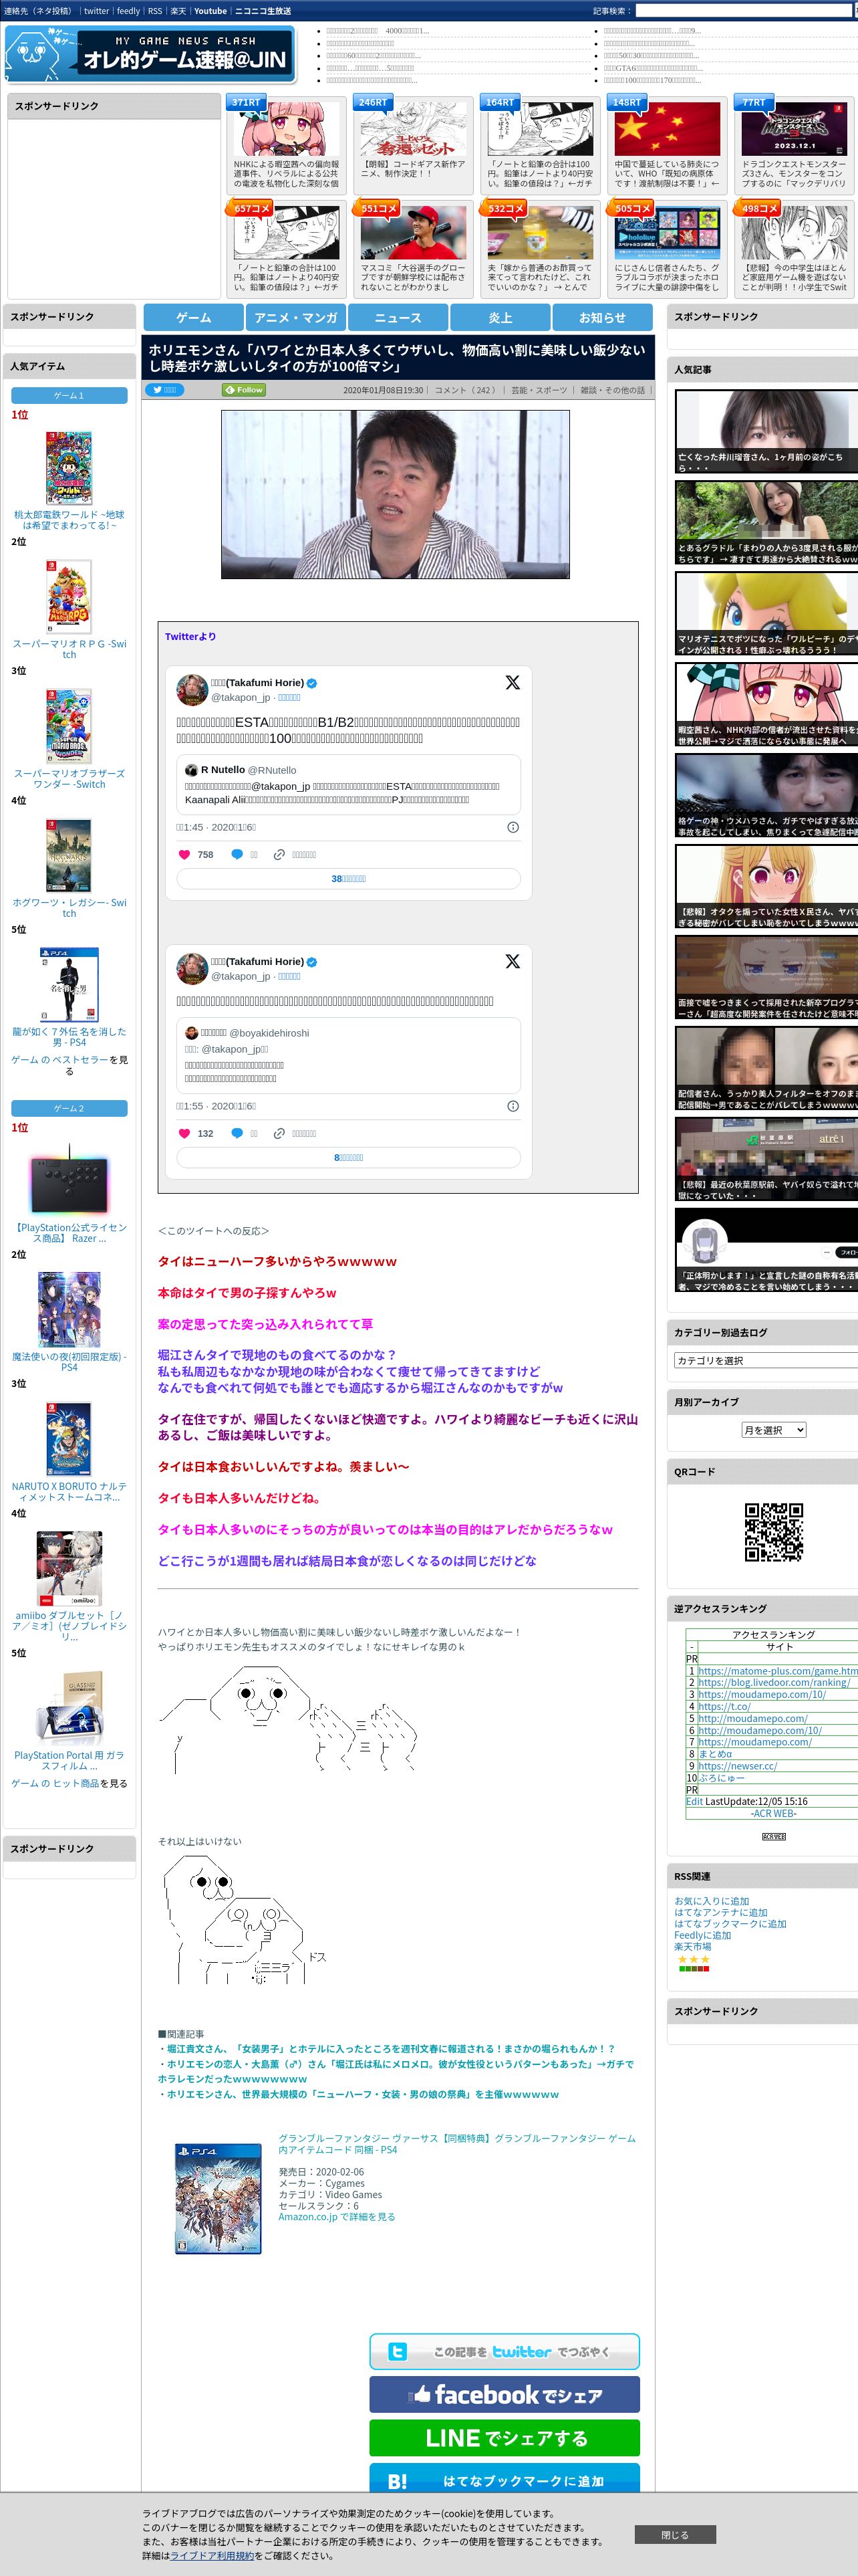Open the ゲーム navigation tab
The height and width of the screenshot is (2576, 858).
194,317
